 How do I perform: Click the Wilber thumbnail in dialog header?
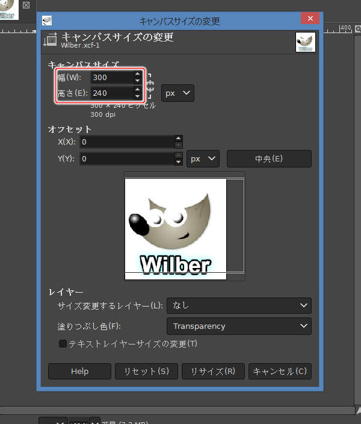305,42
